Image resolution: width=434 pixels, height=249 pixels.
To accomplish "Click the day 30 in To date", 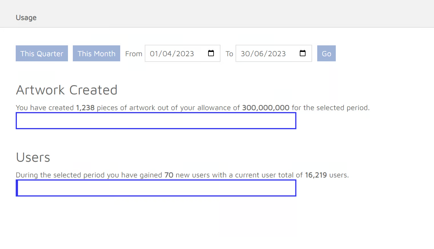I will (245, 54).
